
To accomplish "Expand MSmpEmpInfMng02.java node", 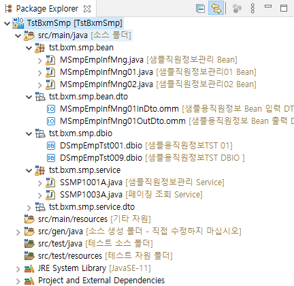I will (x=40, y=85).
